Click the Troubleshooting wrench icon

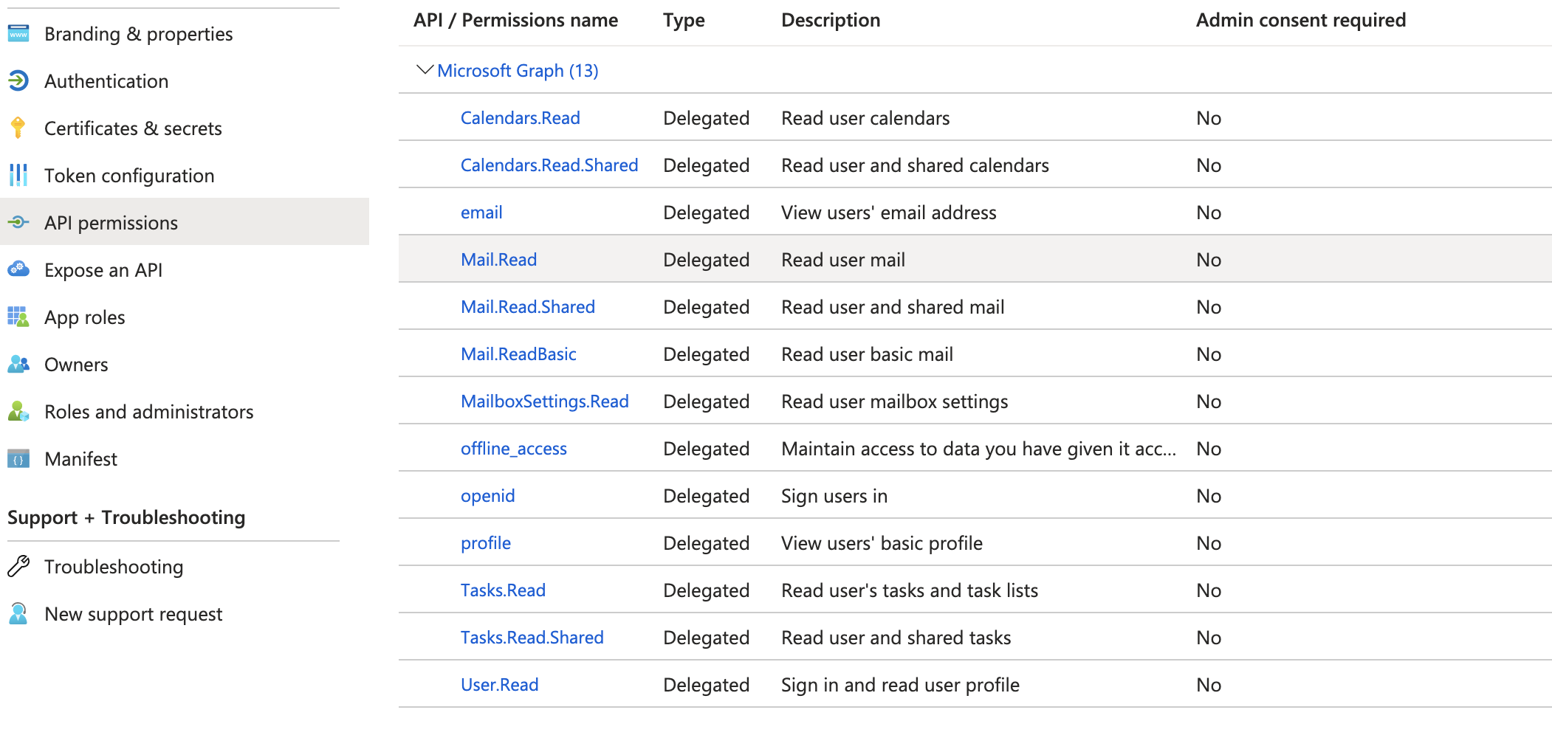tap(18, 566)
